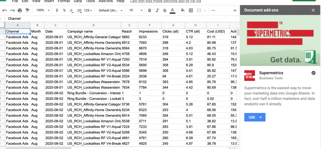The image size is (321, 149).
Task: Click the Ring Bundle - Conversion - Interes cell
Action: [93, 93]
